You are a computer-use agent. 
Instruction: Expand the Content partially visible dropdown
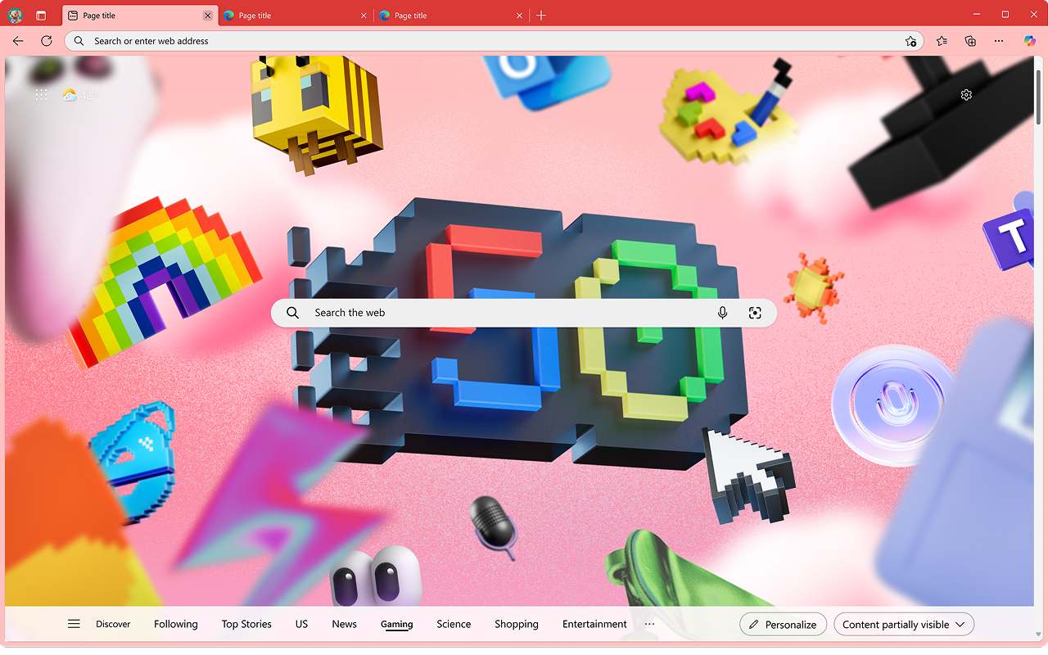(x=904, y=625)
